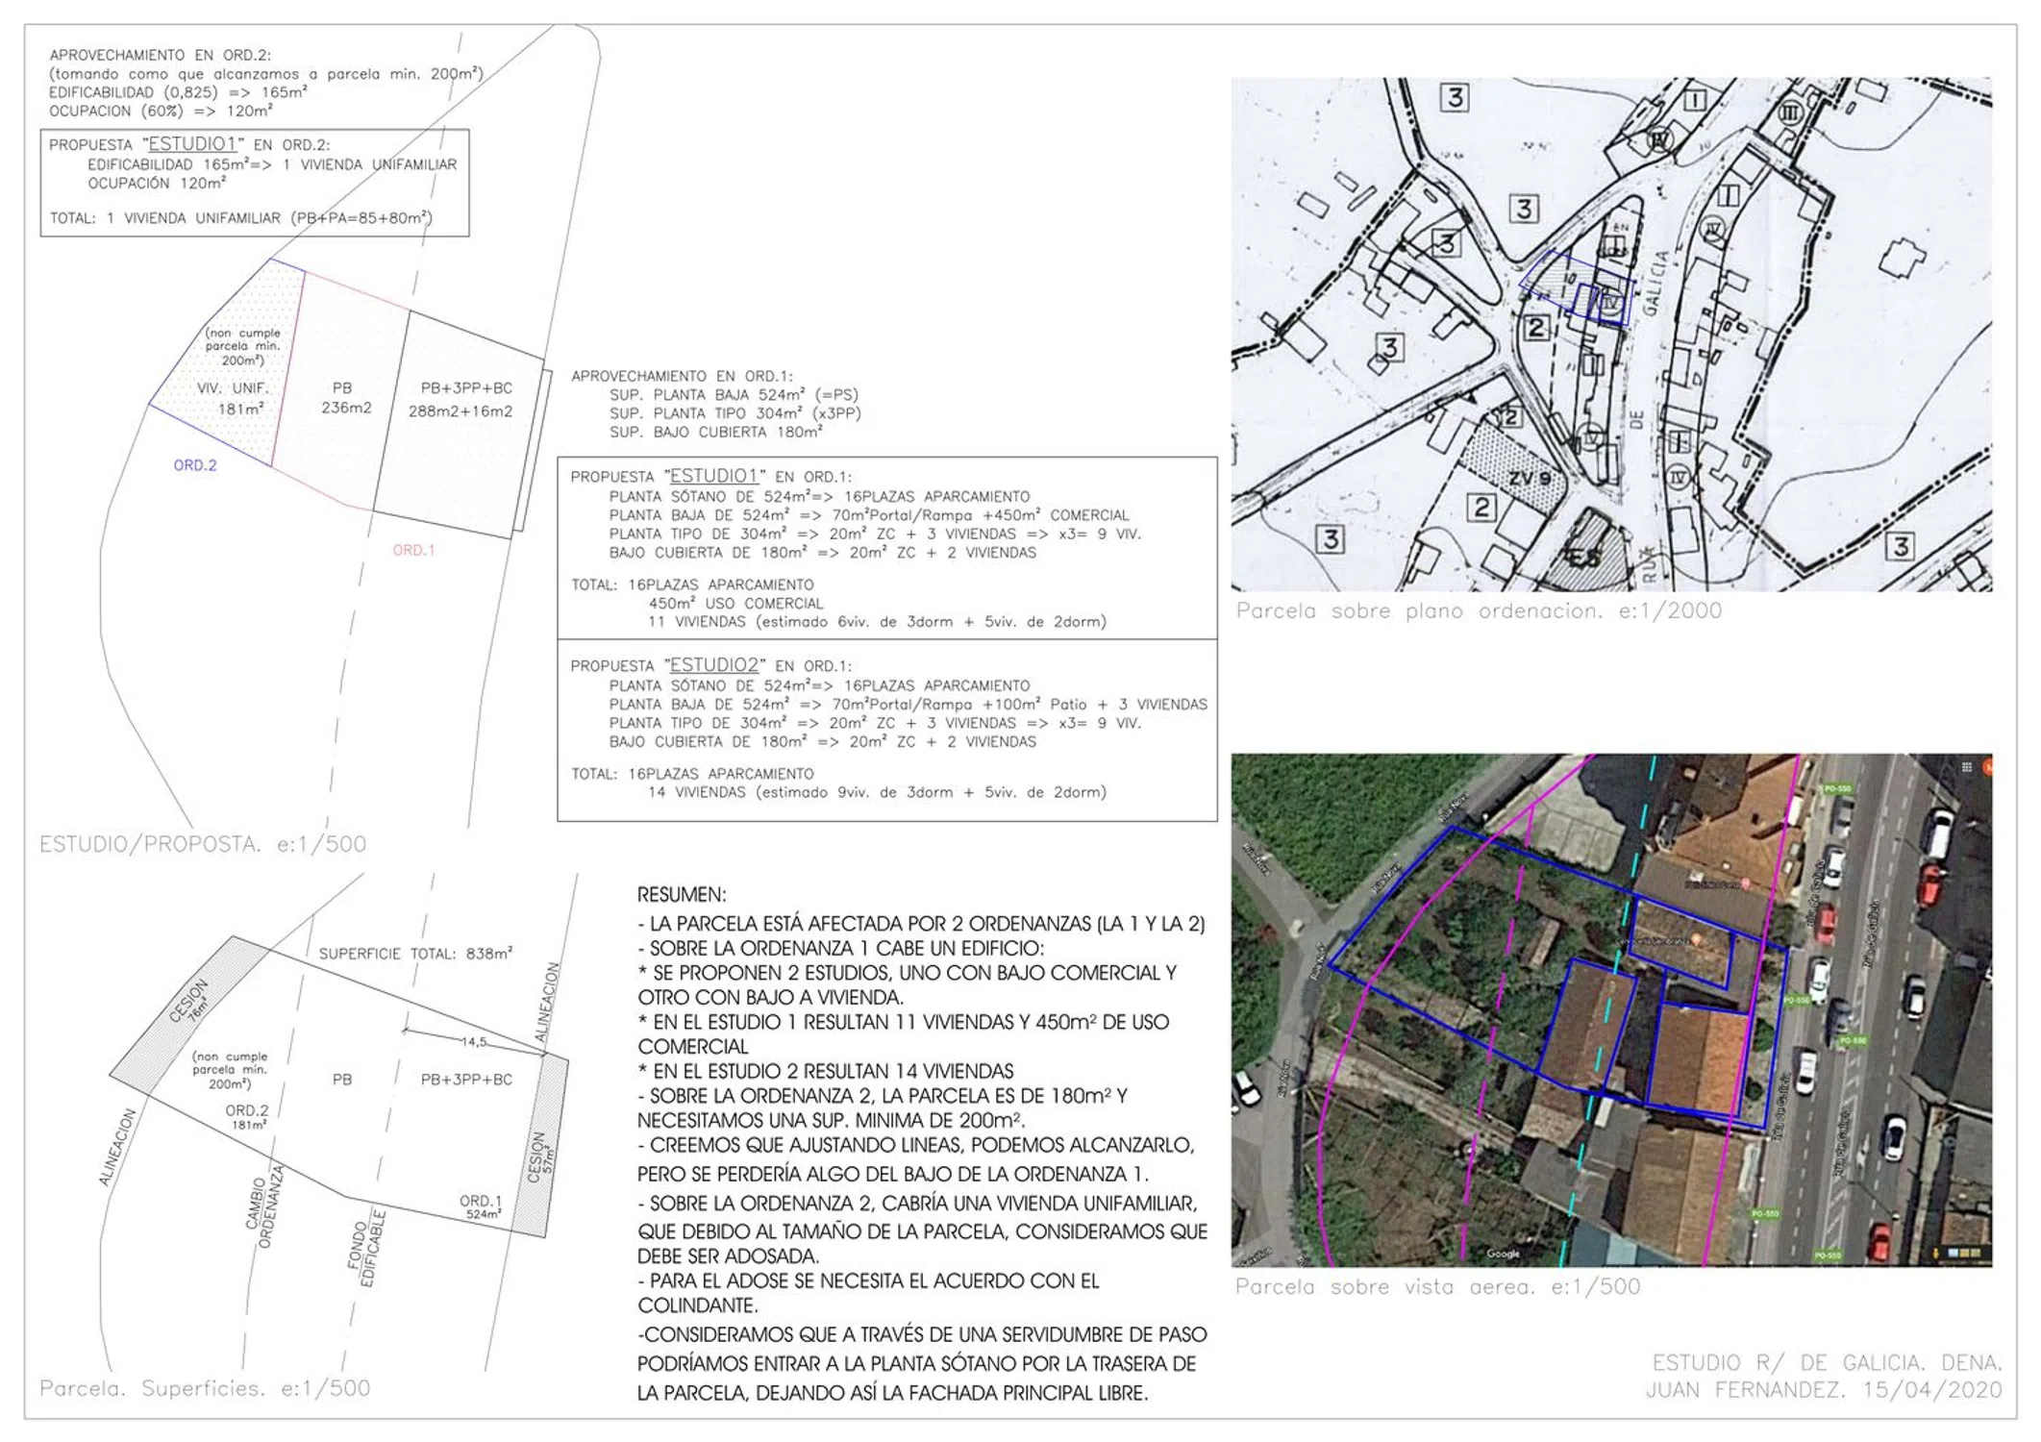The height and width of the screenshot is (1442, 2041).
Task: Click the RESUMEN heading
Action: pos(682,895)
